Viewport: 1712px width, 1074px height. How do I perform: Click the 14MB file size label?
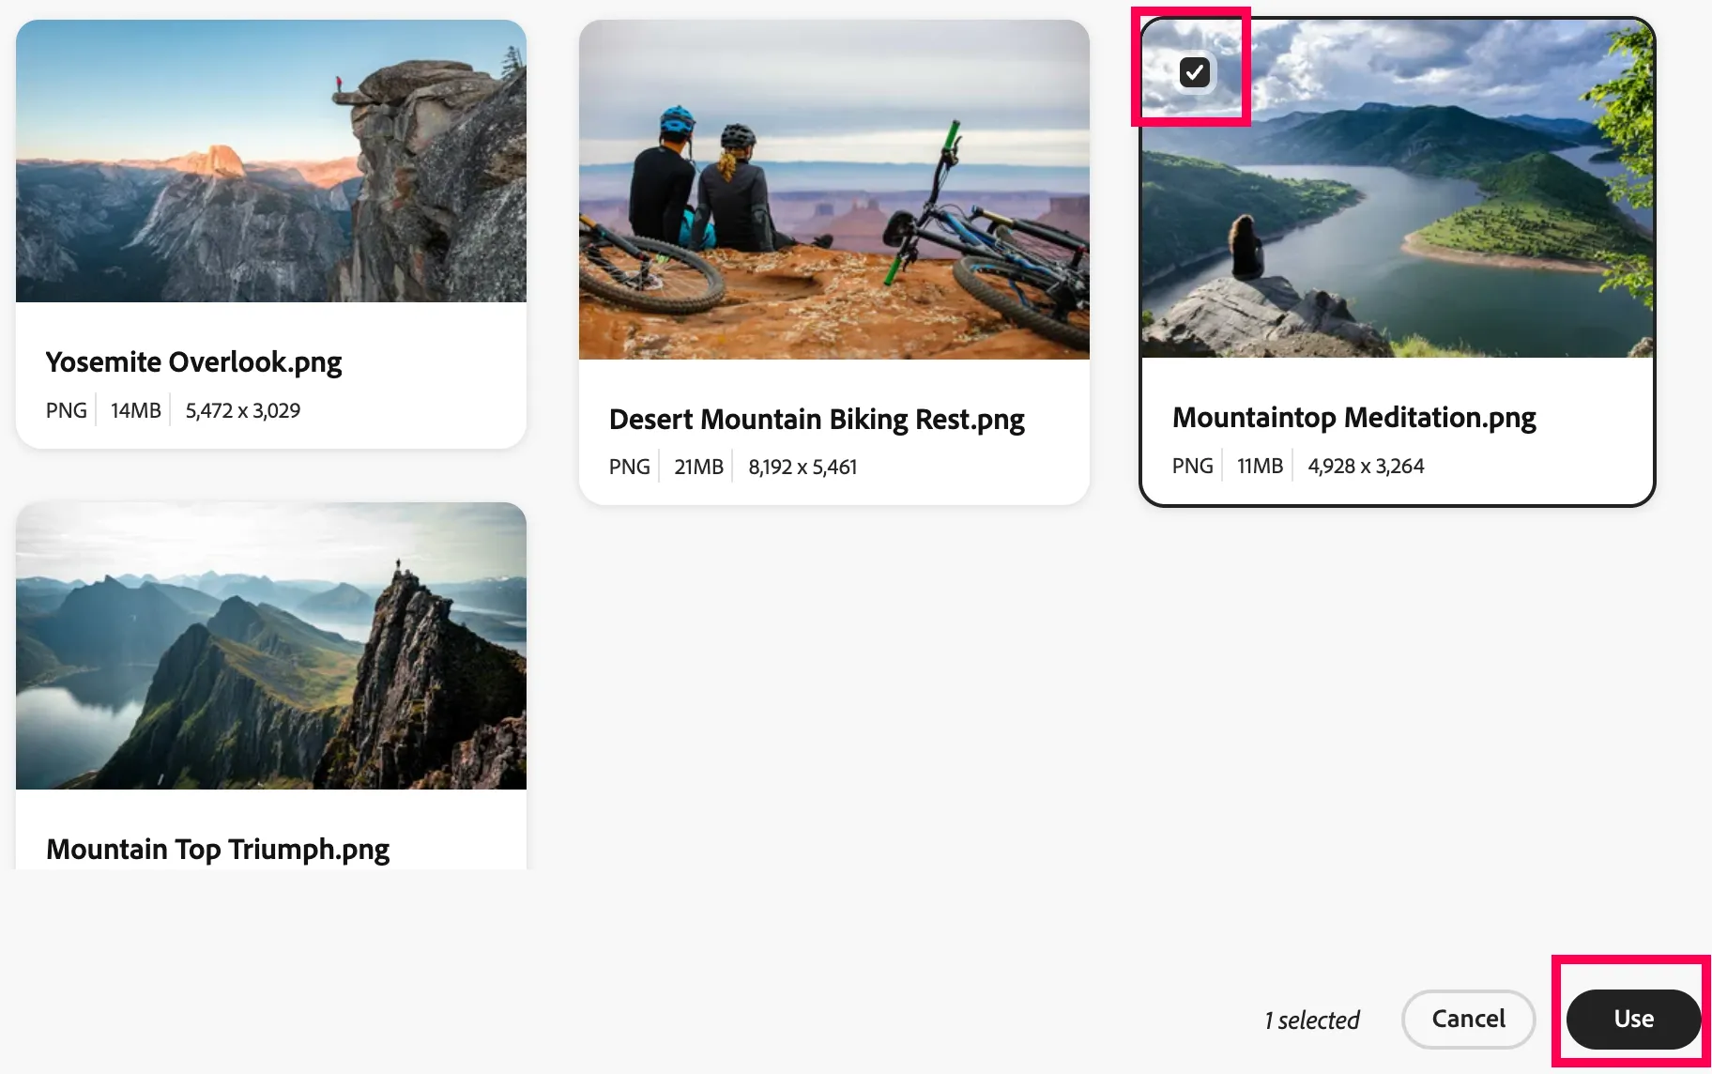136,410
